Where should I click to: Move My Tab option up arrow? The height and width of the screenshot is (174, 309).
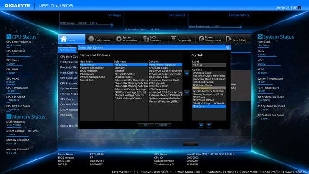pos(201,125)
